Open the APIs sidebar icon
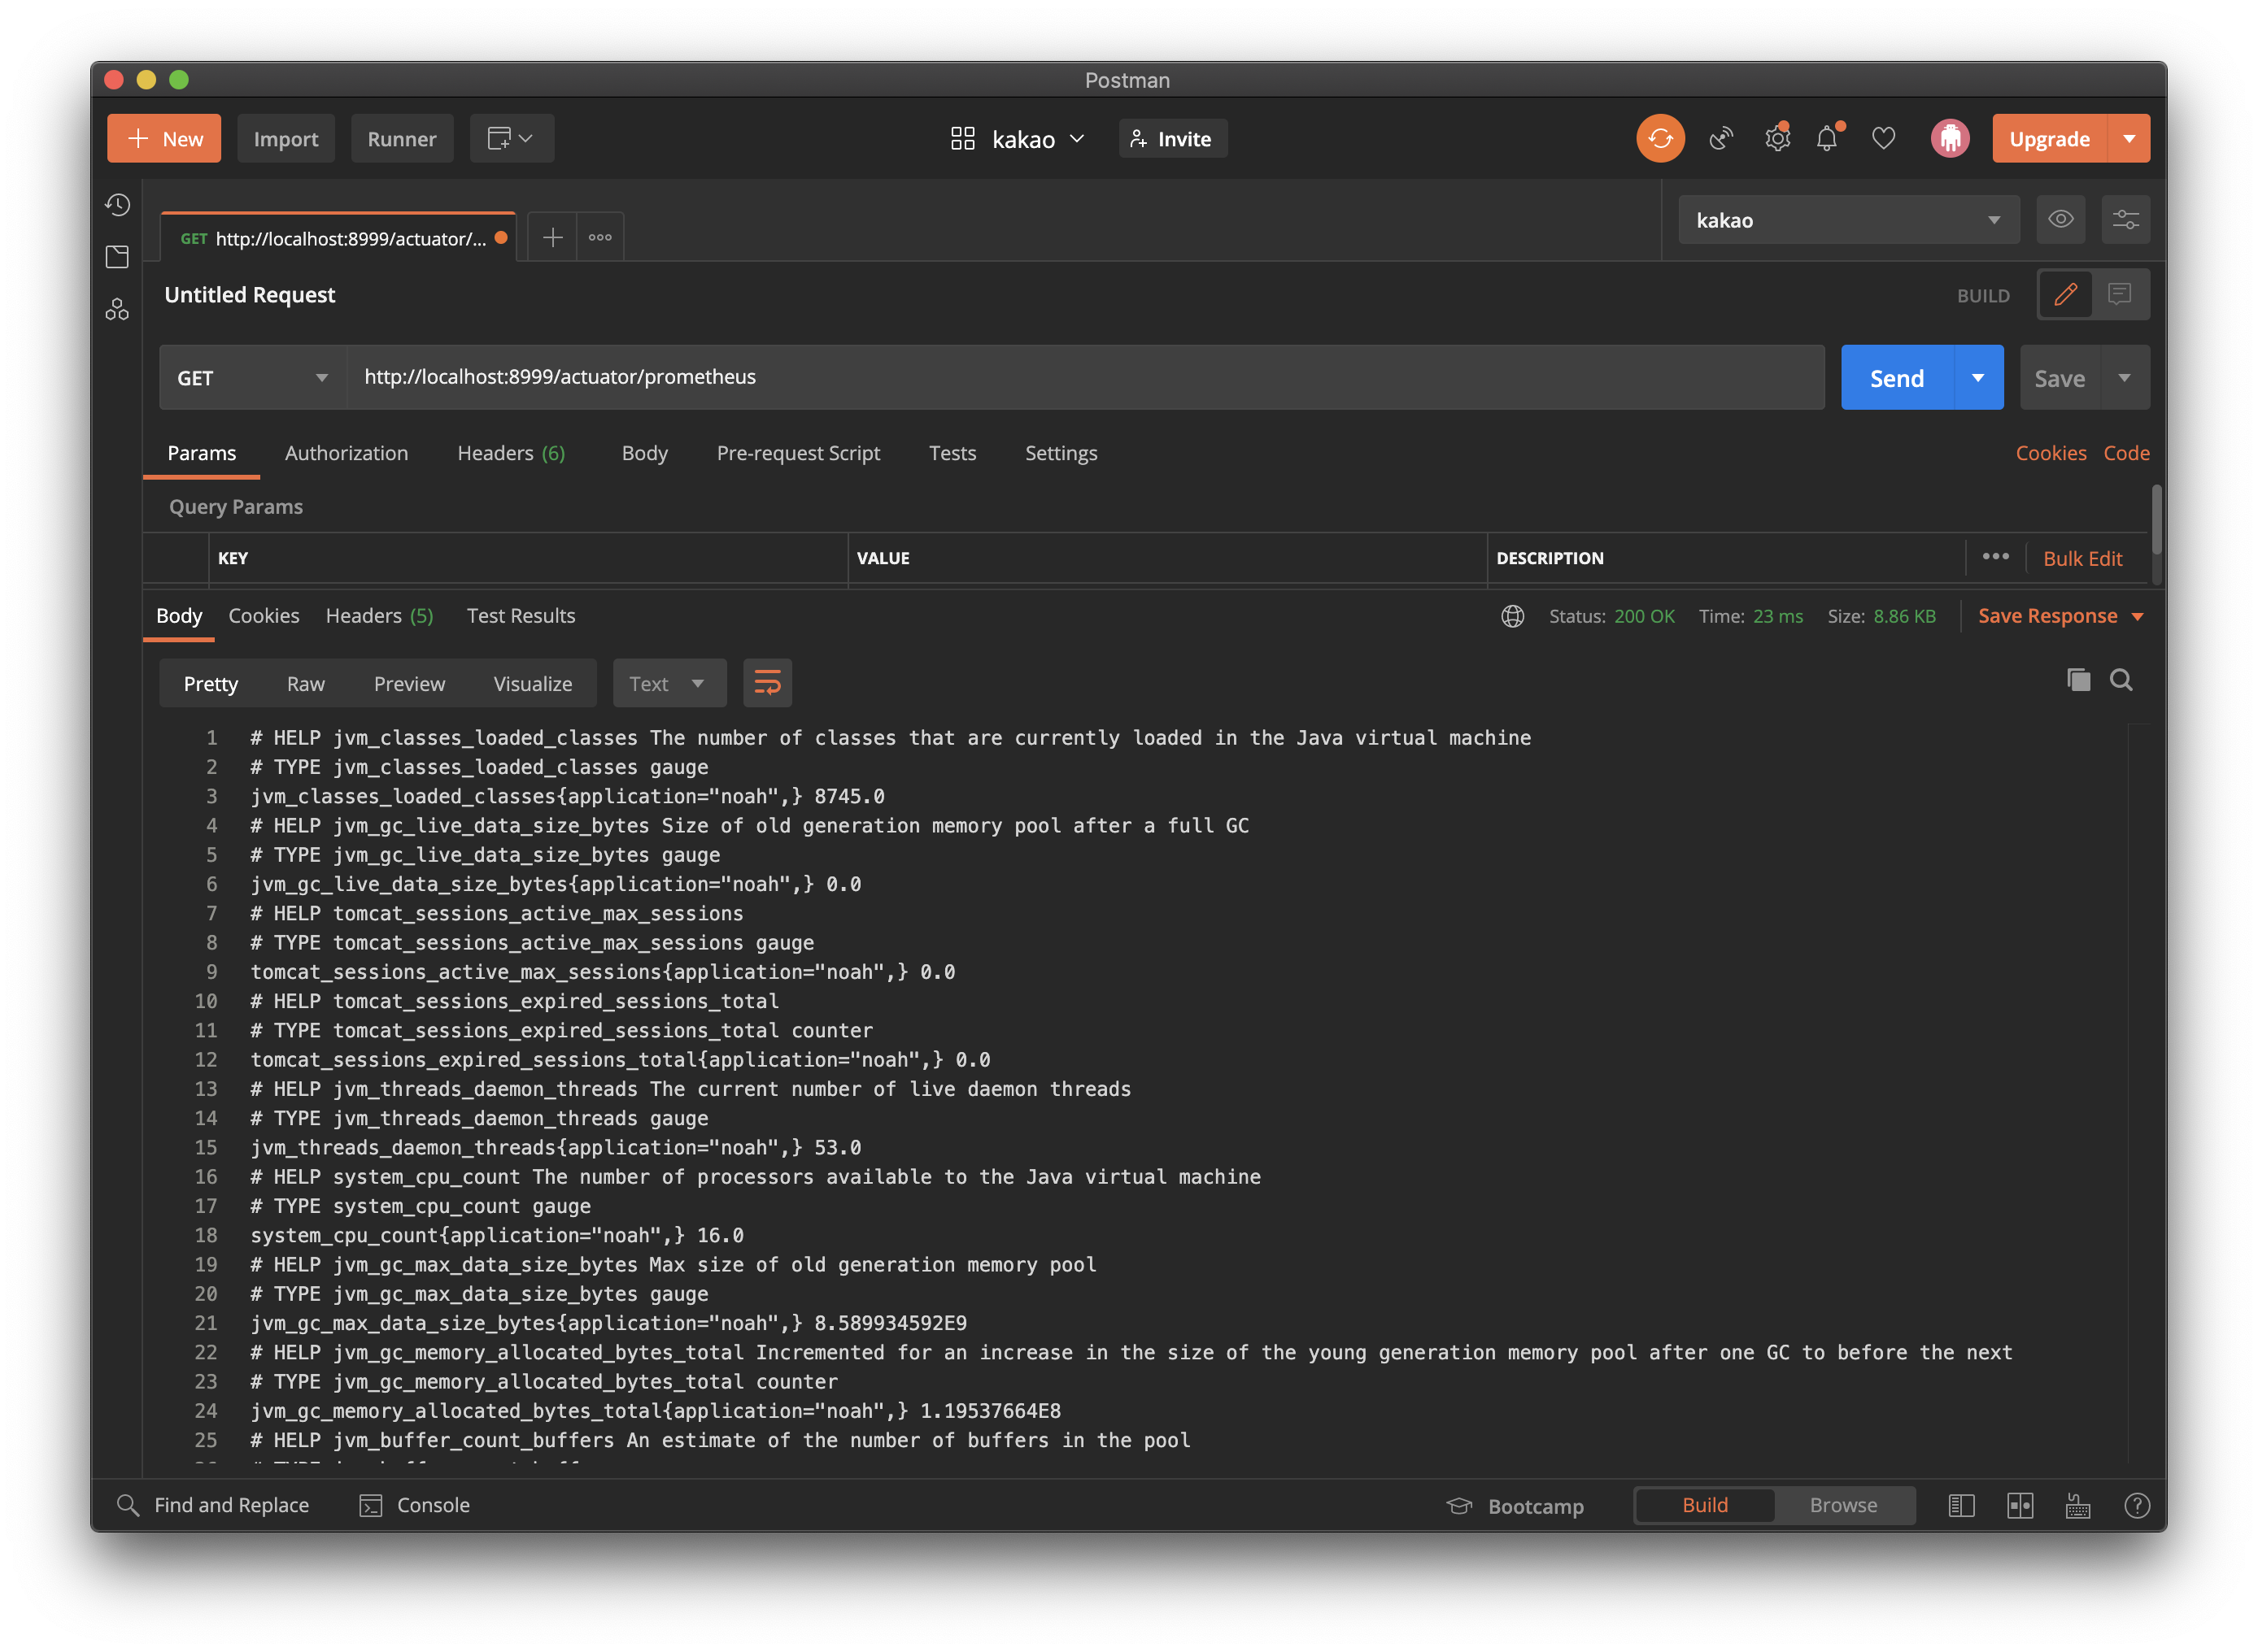2258x1652 pixels. pyautogui.click(x=117, y=310)
